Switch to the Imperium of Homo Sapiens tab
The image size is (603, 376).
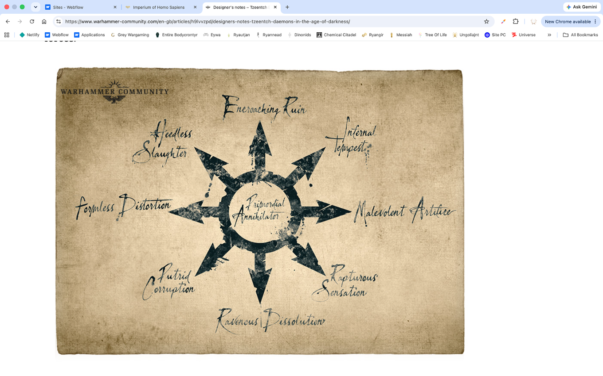point(161,7)
